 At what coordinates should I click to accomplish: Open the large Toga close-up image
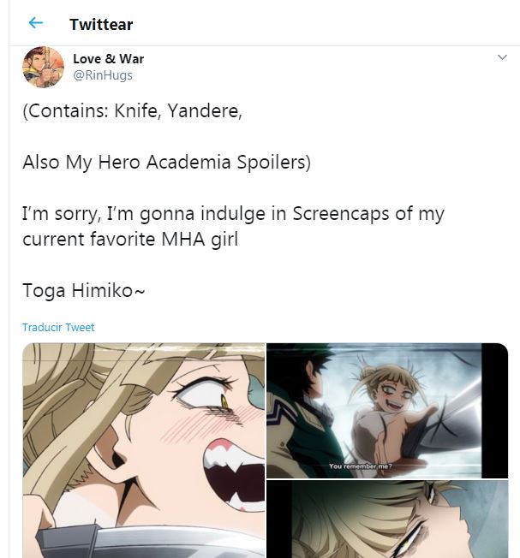tap(143, 450)
